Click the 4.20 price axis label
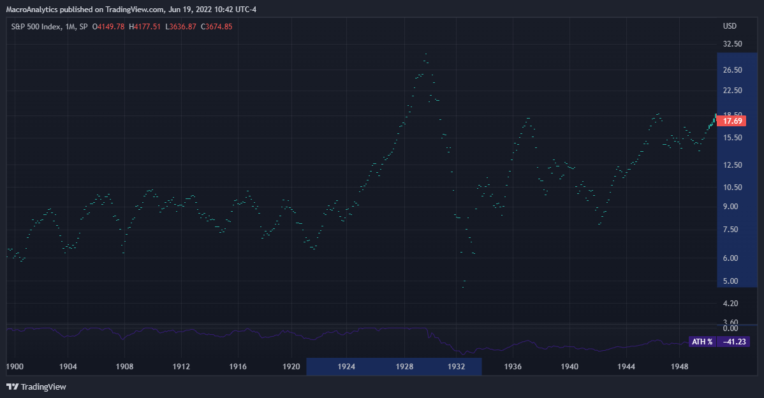764x398 pixels. pos(730,304)
